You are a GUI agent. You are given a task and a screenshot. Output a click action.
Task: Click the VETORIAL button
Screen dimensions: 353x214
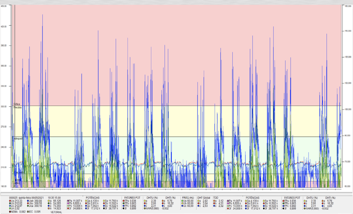pos(56,212)
